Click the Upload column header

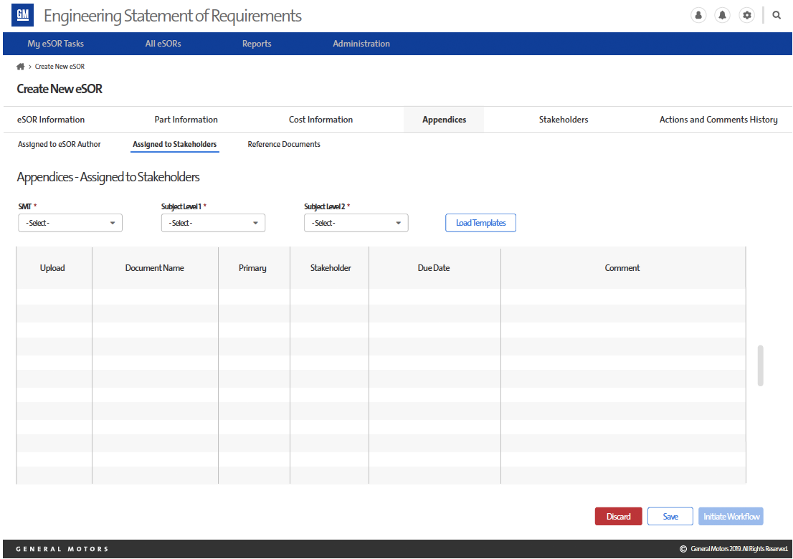(52, 268)
